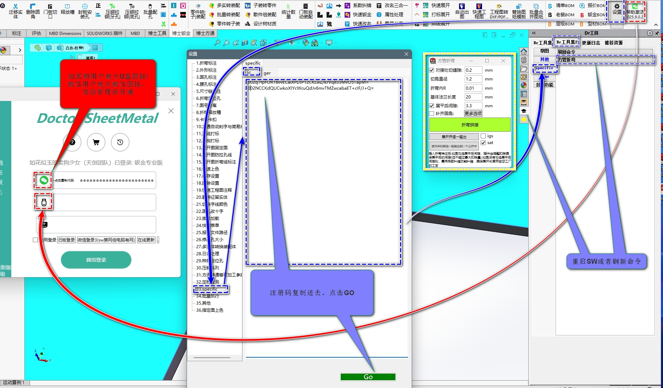Screen dimensions: 663x388
Task: Click the 迁移实体 scissors tool
Action: [16, 11]
